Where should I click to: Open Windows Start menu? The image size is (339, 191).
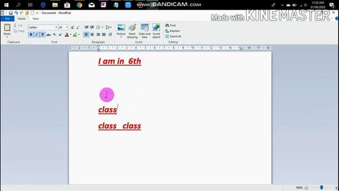tap(6, 5)
